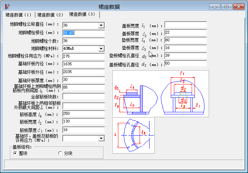Expand 基础环、盖板及筋板的许用应力 dropdown
This screenshot has height=173, width=248.
coord(101,138)
